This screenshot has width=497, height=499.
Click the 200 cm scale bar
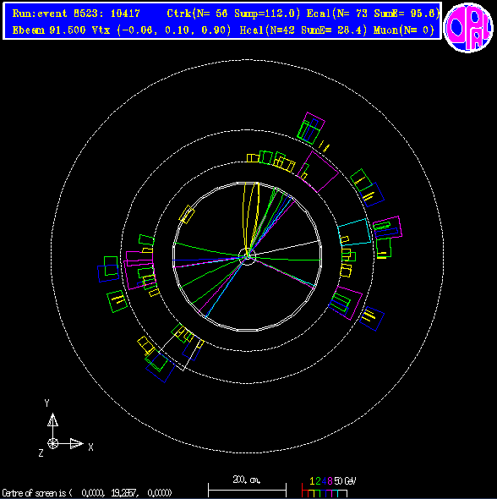[x=247, y=486]
